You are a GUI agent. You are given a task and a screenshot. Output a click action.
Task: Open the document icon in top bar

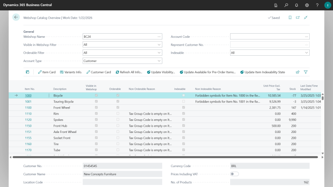(276, 5)
